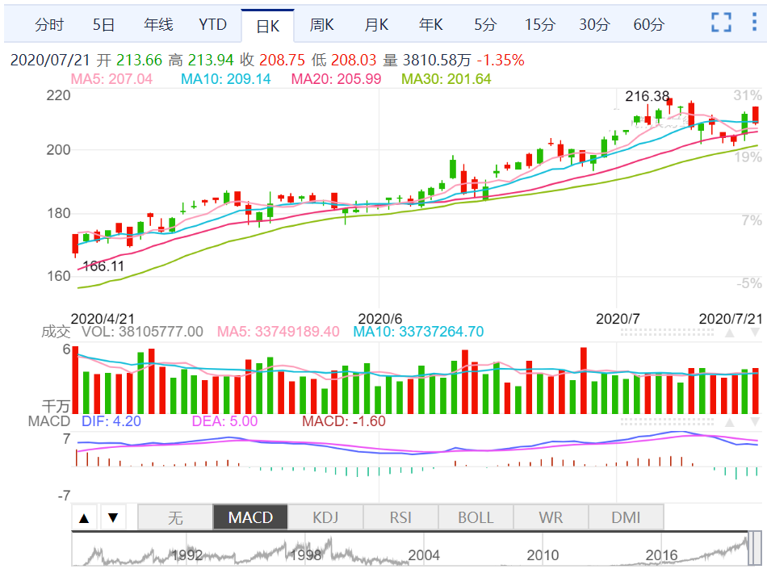The height and width of the screenshot is (569, 767).
Task: Click gray down arrow in volume panel
Action: point(755,333)
